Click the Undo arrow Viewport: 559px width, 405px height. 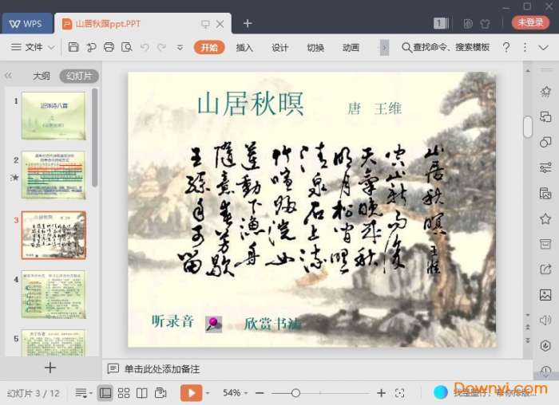pyautogui.click(x=145, y=47)
